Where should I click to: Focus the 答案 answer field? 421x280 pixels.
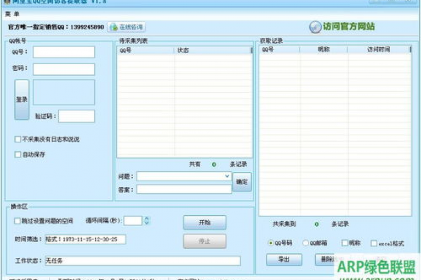[x=184, y=189]
